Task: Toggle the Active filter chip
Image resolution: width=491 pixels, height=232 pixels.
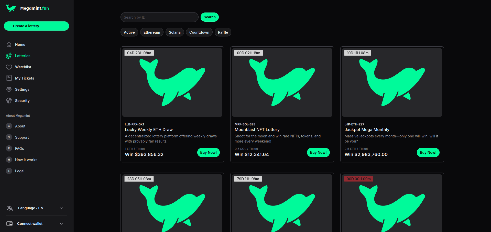Action: pyautogui.click(x=129, y=32)
